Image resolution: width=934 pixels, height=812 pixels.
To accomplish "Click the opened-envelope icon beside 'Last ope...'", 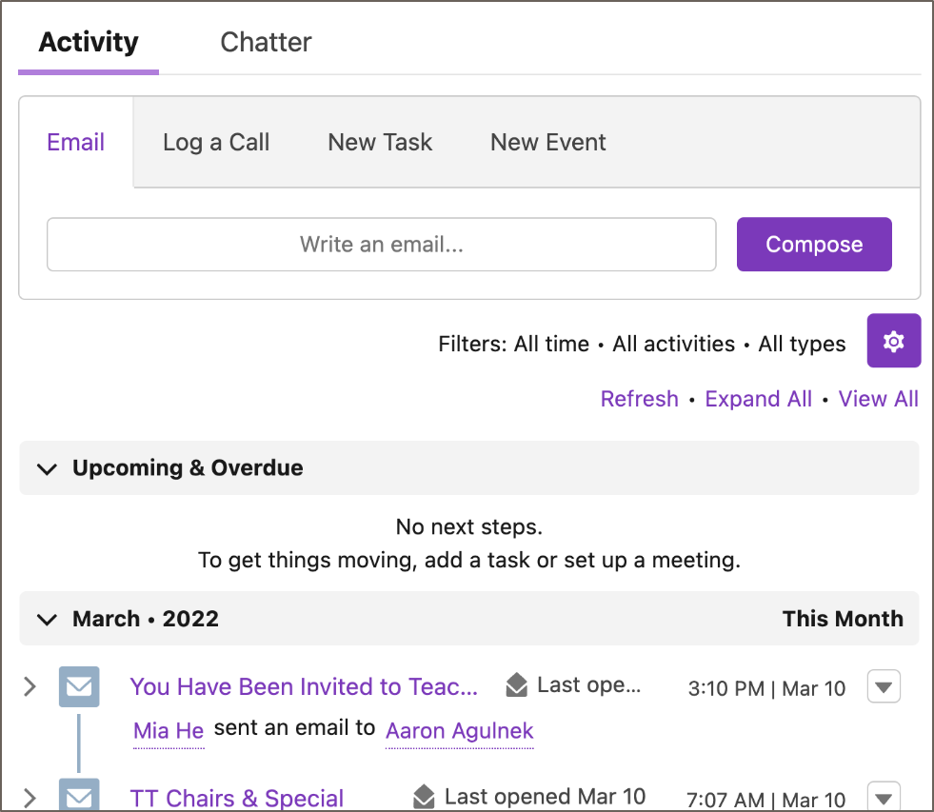I will (516, 685).
